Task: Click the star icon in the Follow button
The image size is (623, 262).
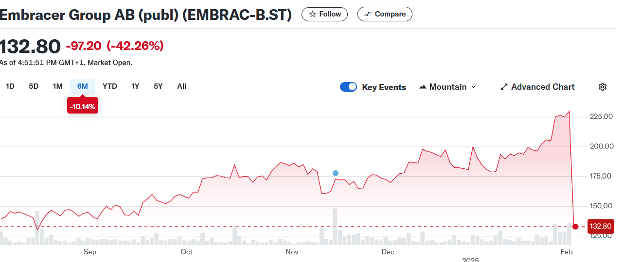Action: (313, 14)
